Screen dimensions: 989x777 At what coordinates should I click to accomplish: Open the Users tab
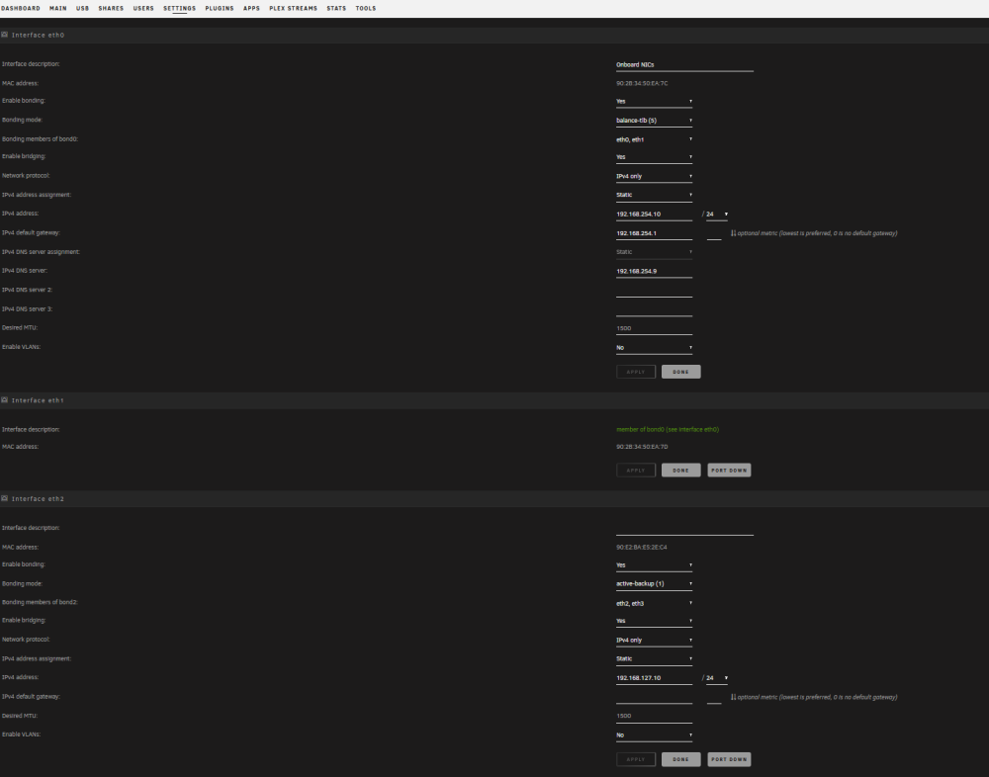coord(143,8)
